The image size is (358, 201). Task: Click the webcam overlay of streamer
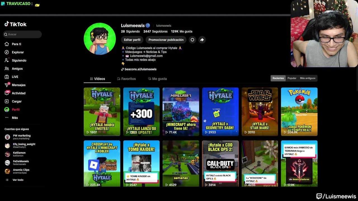point(324,34)
